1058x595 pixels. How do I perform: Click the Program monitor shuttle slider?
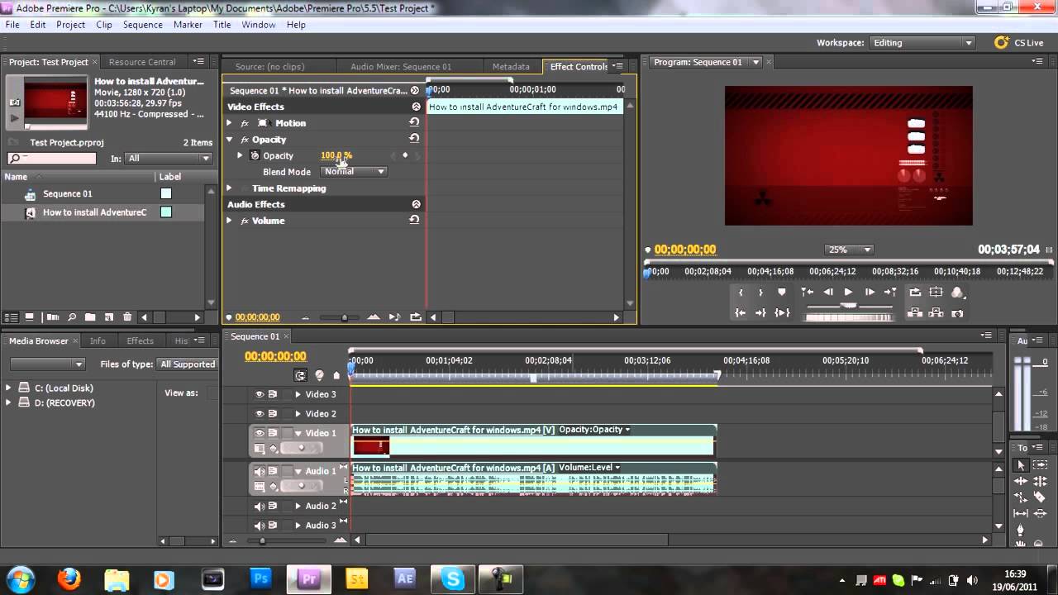click(849, 305)
